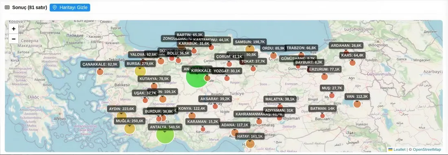Viewport: 448px width, 155px height.
Task: Select the ADIYAMAN: 31K label
Action: [279, 110]
